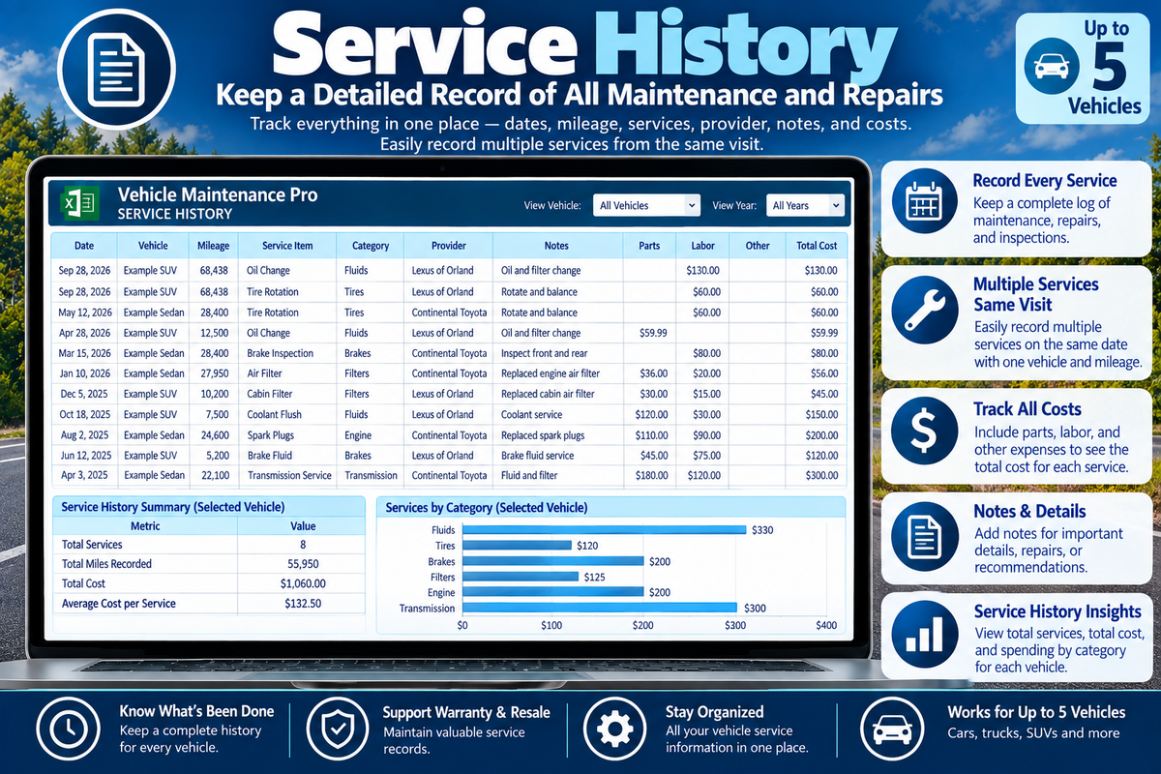1161x774 pixels.
Task: Click the Track All Costs heading
Action: point(1027,409)
